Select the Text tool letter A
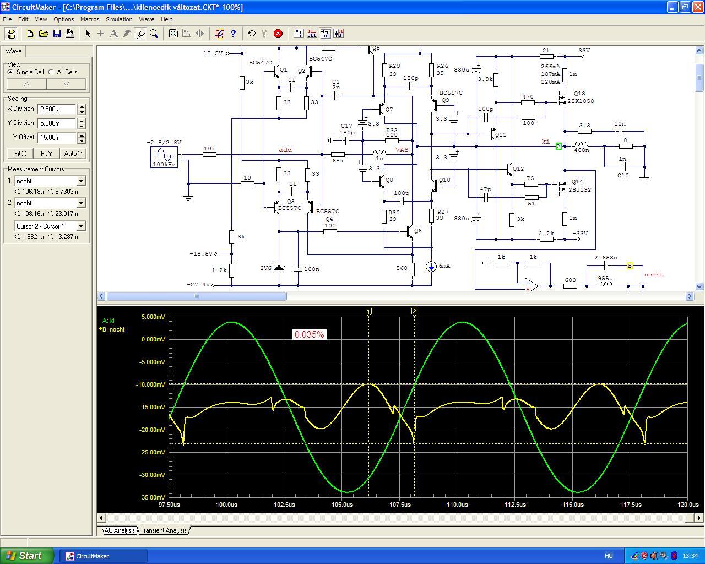Screen dimensions: 705x564 pos(113,34)
